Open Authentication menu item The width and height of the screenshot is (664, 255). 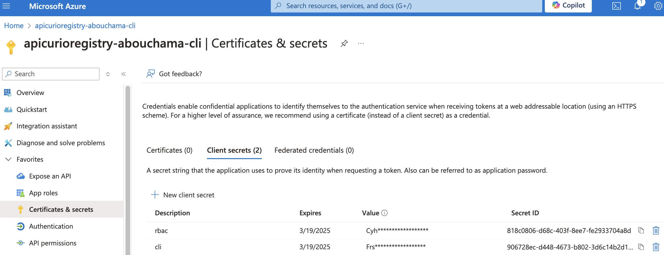[51, 226]
